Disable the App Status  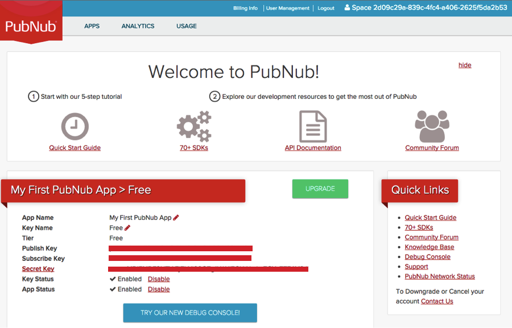click(159, 289)
